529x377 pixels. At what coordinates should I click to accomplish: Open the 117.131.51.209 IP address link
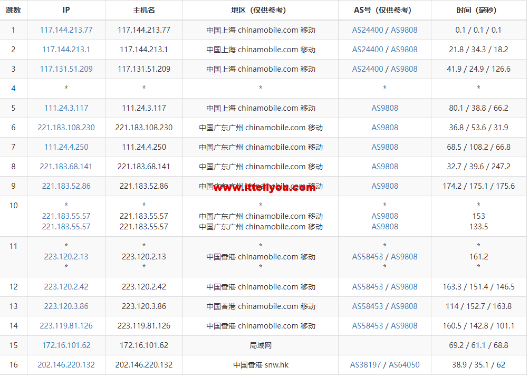(66, 69)
